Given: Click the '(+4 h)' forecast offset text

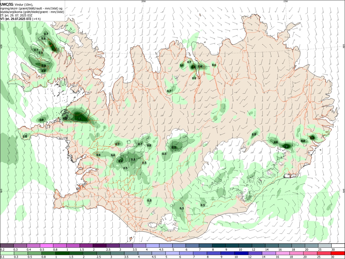Looking at the screenshot, I should point(36,19).
